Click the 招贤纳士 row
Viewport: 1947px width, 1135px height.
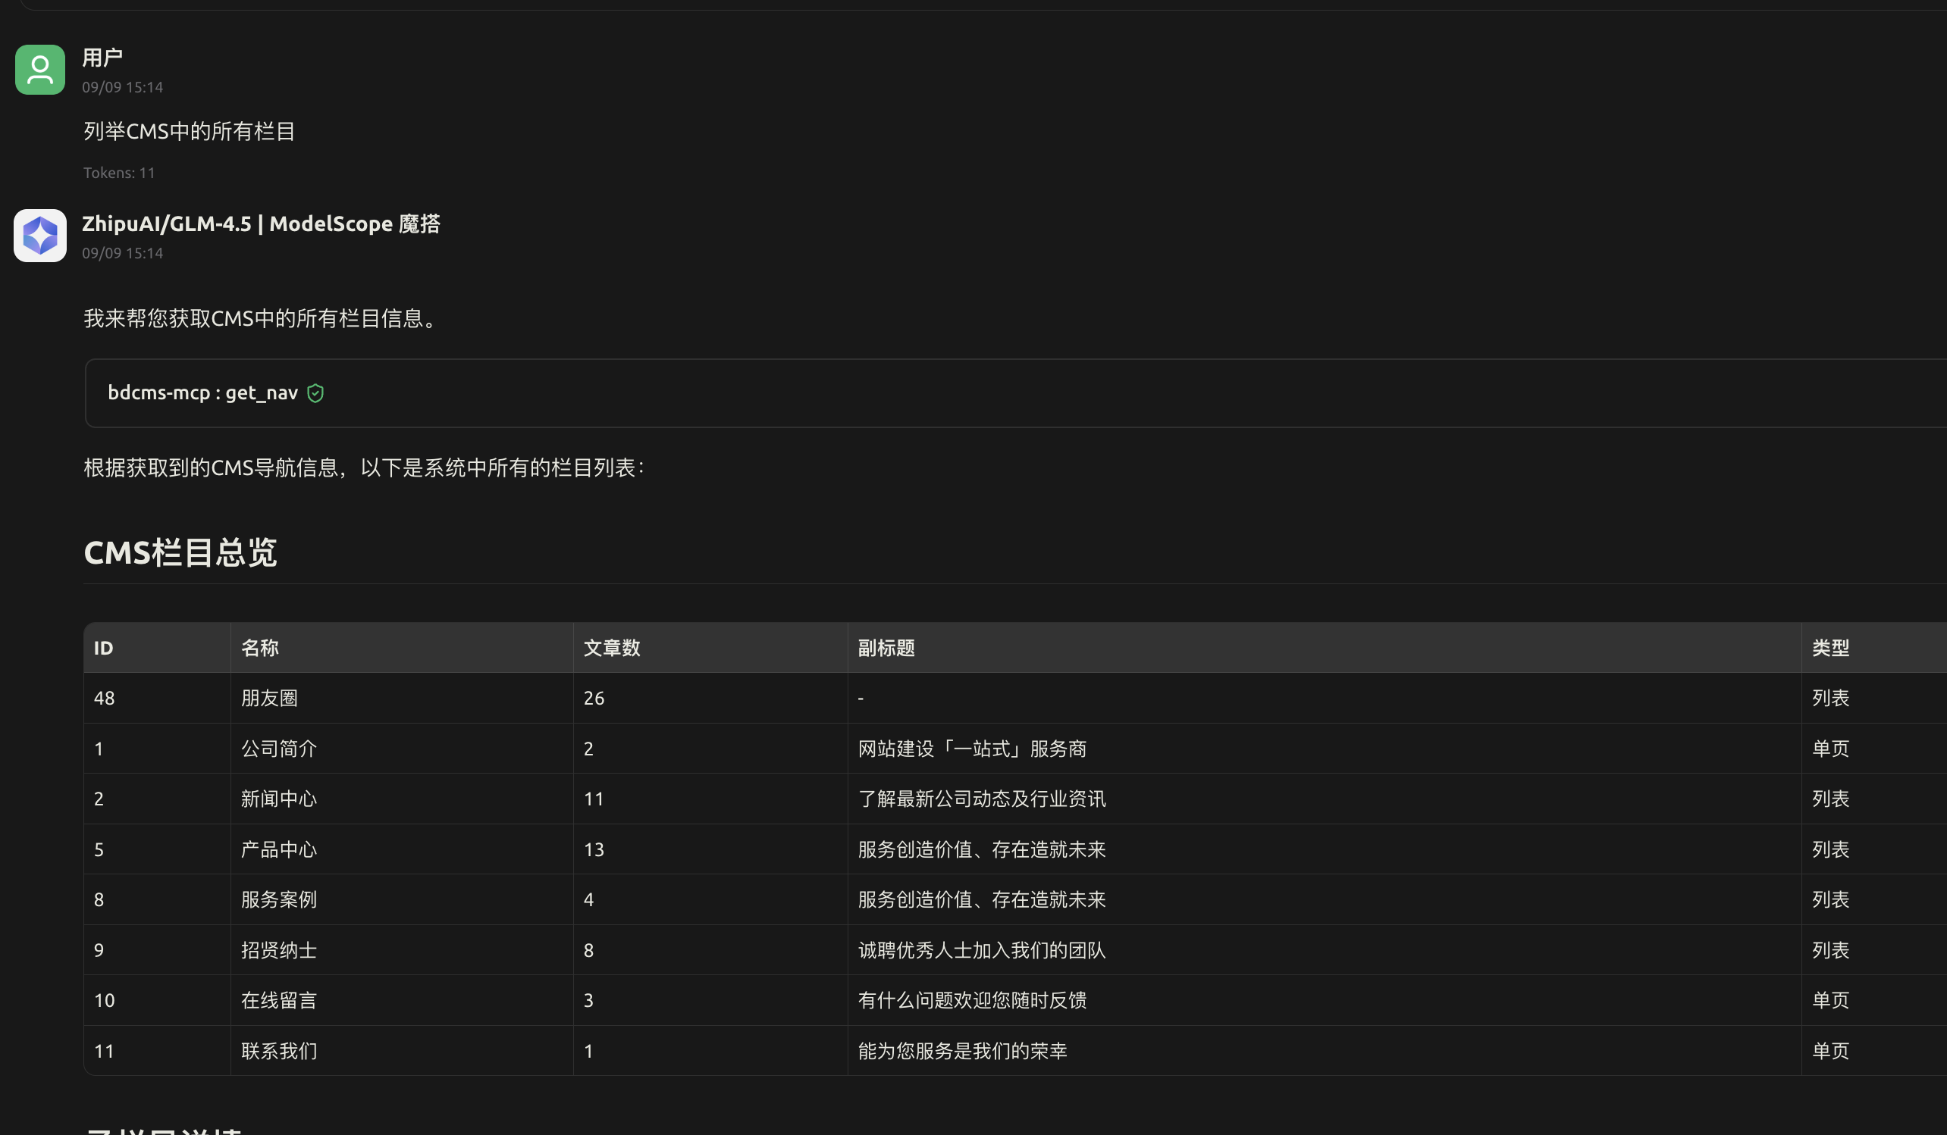point(278,949)
